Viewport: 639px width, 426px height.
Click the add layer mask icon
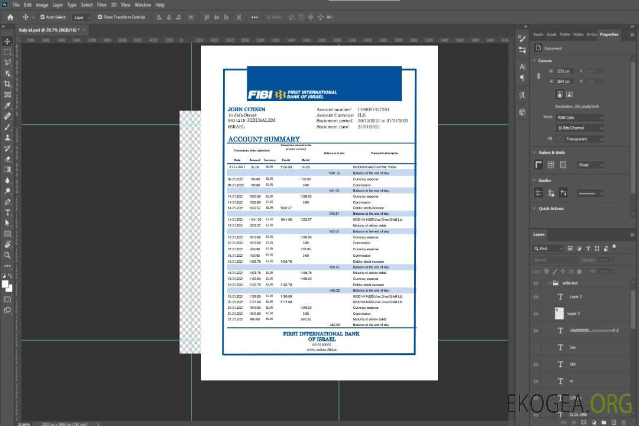click(583, 422)
